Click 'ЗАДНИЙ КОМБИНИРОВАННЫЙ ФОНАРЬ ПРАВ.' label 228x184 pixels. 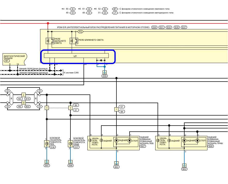[215, 140]
